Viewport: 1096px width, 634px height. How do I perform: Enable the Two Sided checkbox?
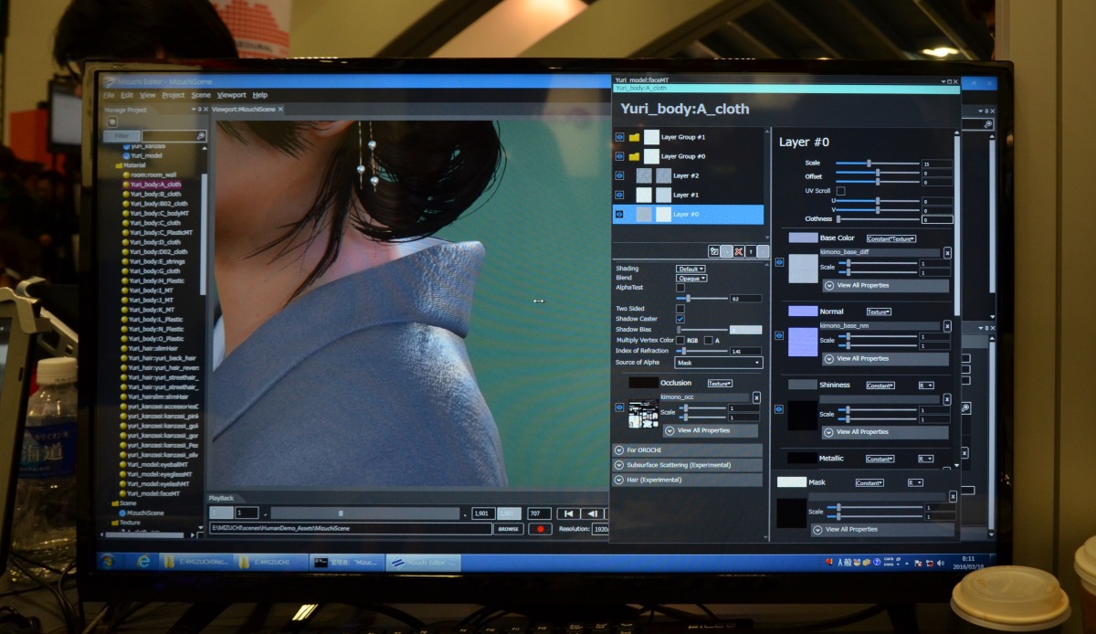[x=680, y=309]
